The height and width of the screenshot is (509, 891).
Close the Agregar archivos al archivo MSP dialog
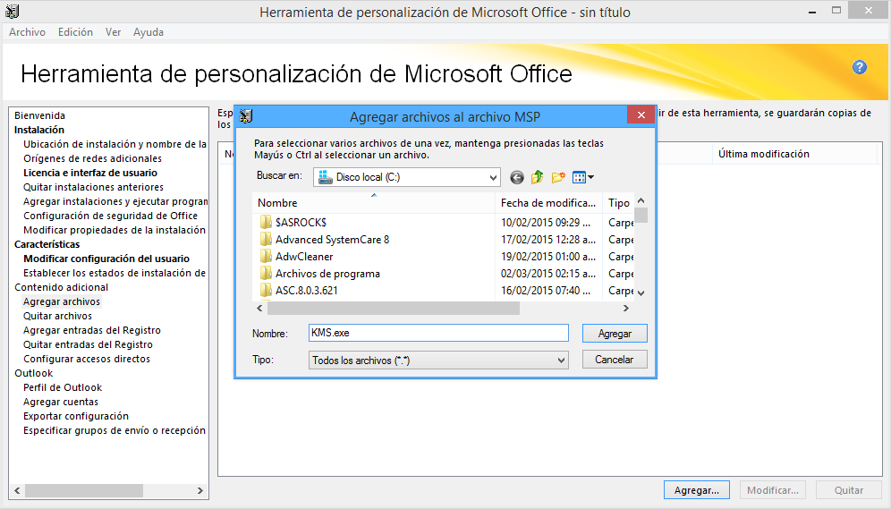[x=641, y=115]
